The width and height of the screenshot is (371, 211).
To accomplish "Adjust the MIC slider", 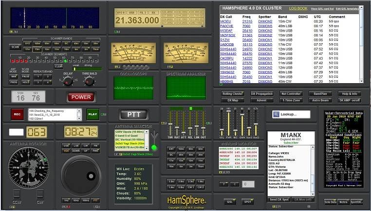I will (x=235, y=131).
